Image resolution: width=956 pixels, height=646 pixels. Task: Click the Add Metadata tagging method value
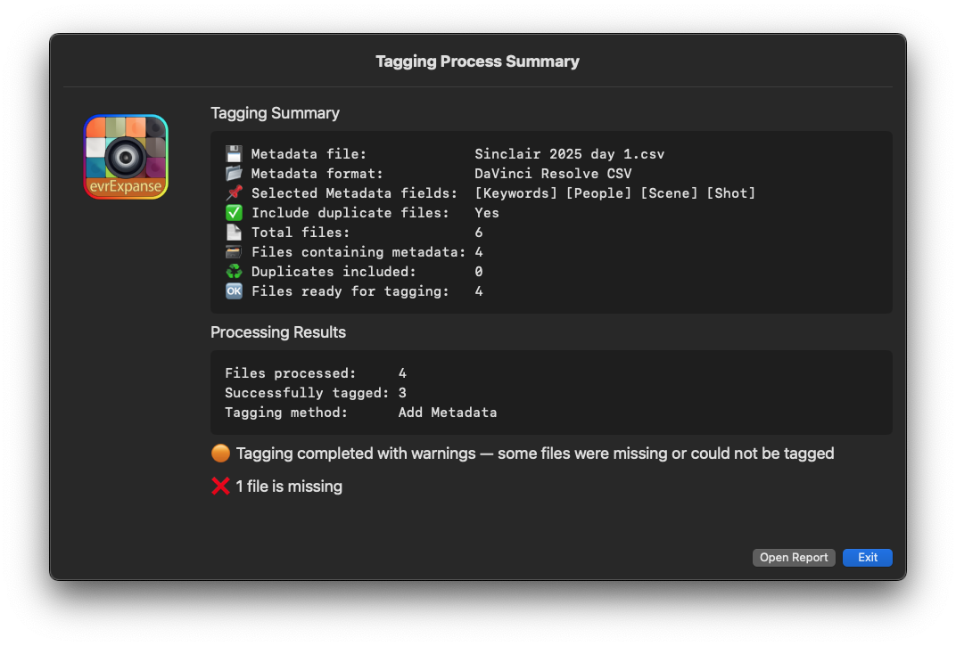[x=448, y=413]
